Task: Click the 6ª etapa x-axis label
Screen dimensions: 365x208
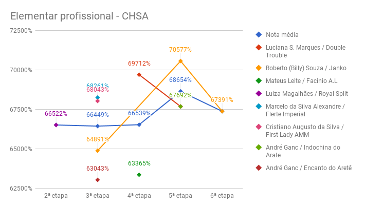Action: click(x=222, y=196)
